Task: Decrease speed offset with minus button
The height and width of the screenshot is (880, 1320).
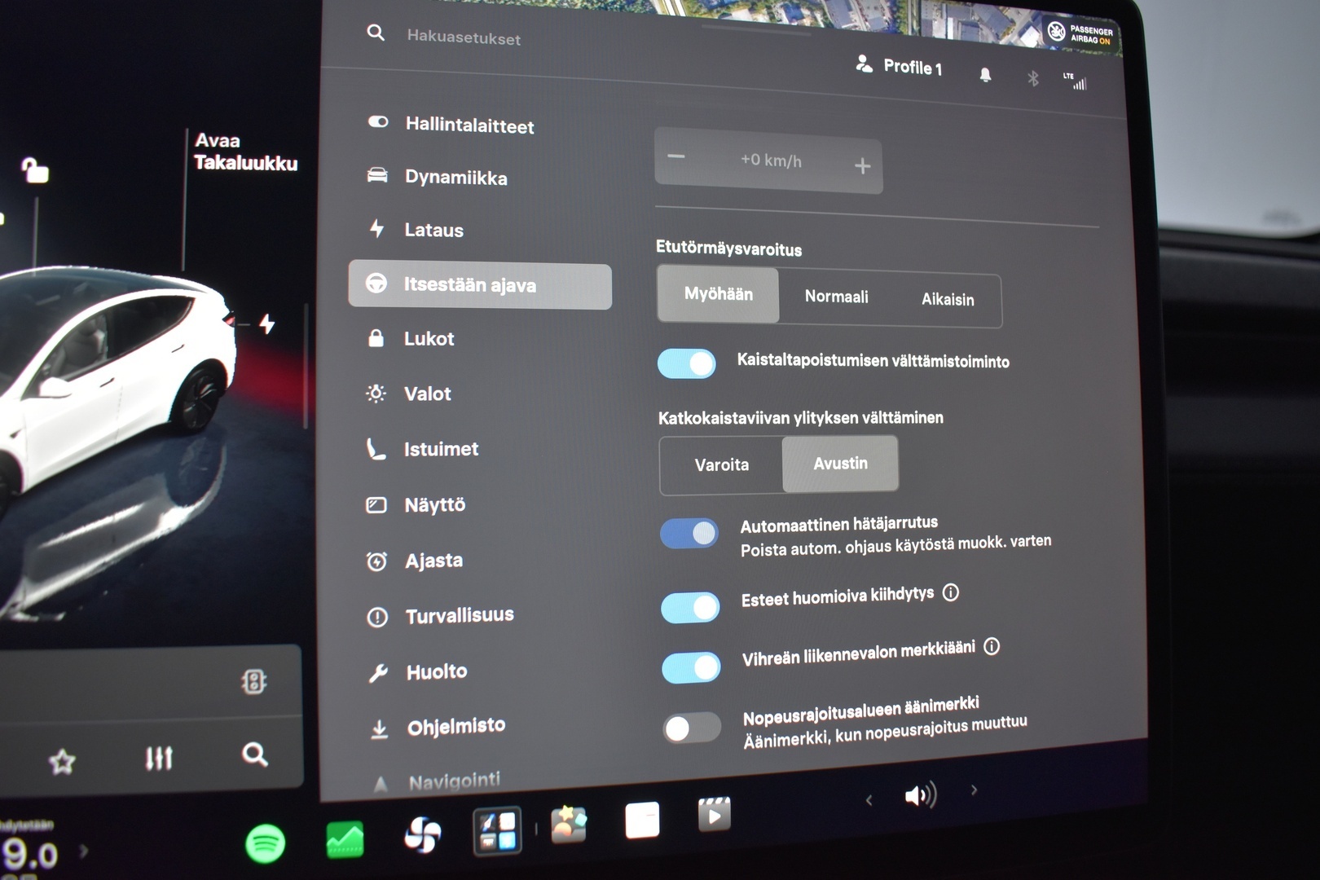Action: click(x=676, y=156)
